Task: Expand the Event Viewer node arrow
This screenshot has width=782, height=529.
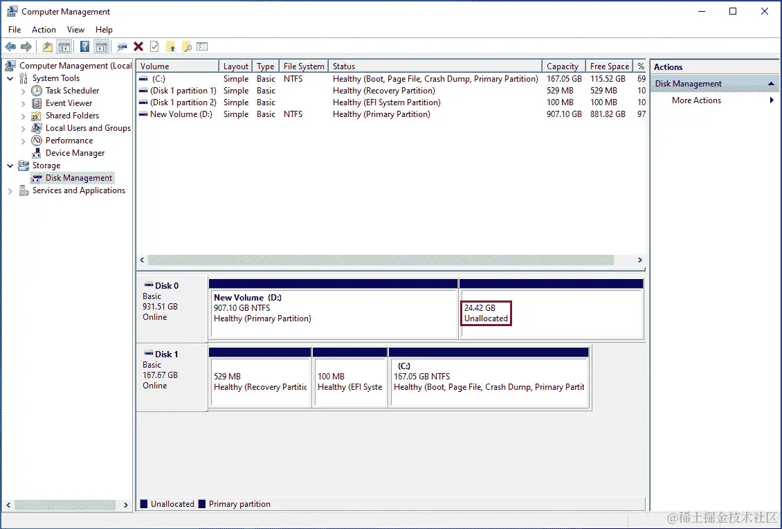Action: pos(23,103)
